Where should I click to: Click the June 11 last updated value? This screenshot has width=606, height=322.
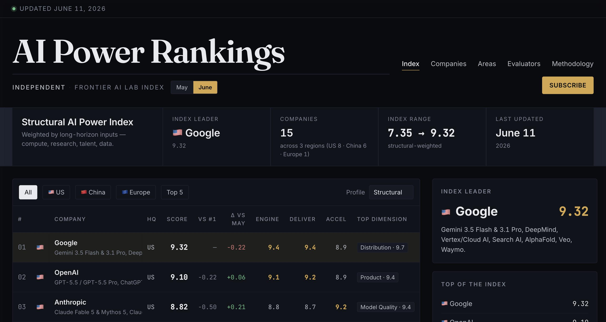(515, 133)
